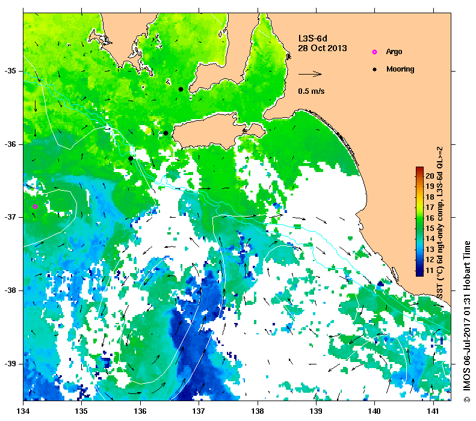The image size is (476, 421).
Task: Click colorbar value 17
Action: (x=430, y=207)
